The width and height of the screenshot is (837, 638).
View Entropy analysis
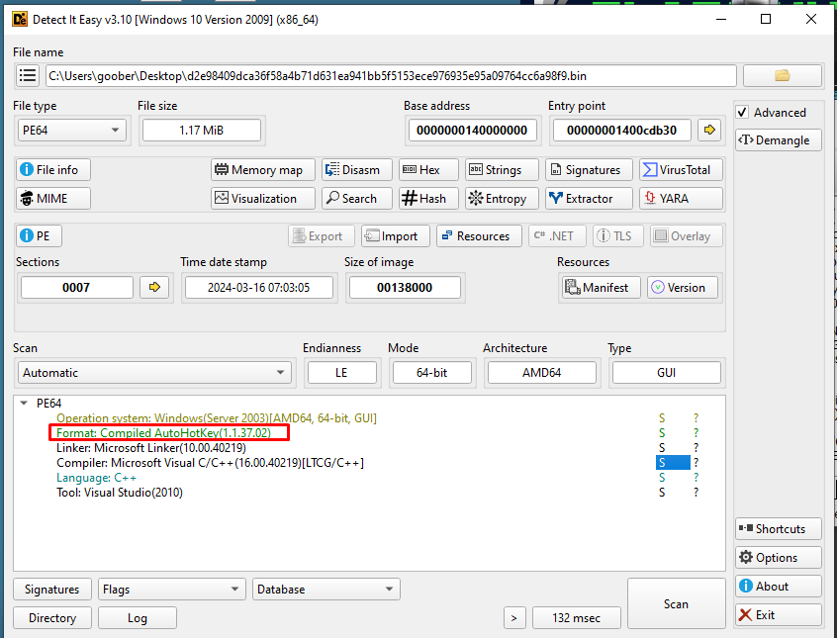[x=502, y=199]
